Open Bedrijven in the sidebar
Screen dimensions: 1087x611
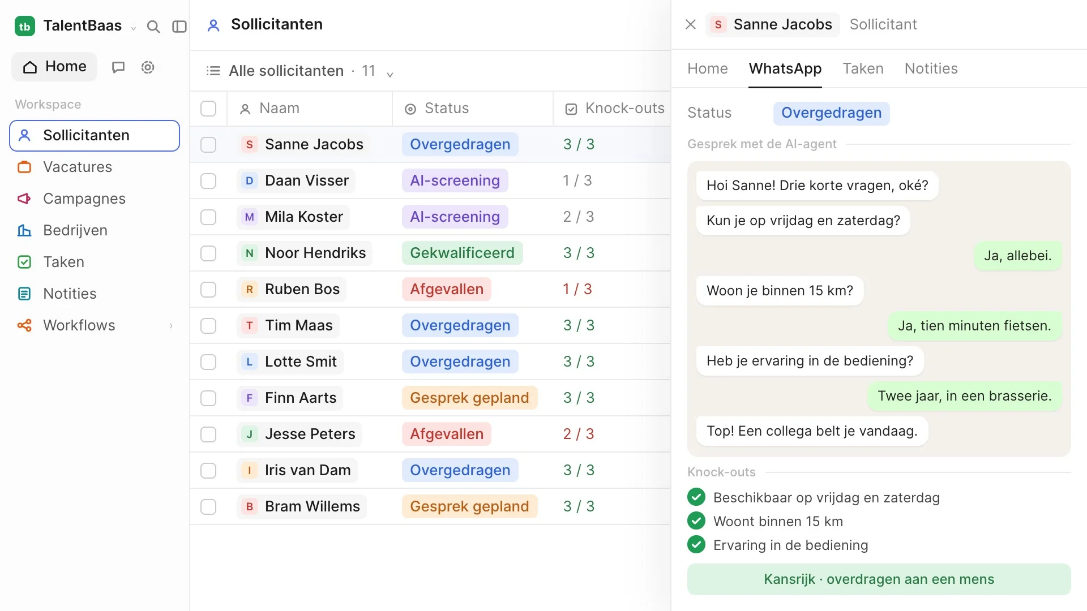pyautogui.click(x=95, y=230)
